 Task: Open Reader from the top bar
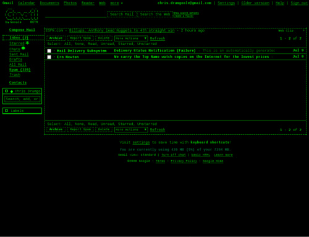point(88,3)
